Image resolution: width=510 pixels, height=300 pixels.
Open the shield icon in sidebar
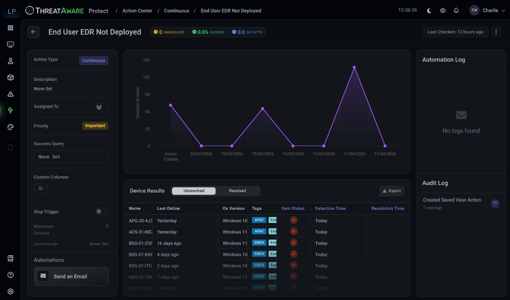(x=11, y=147)
